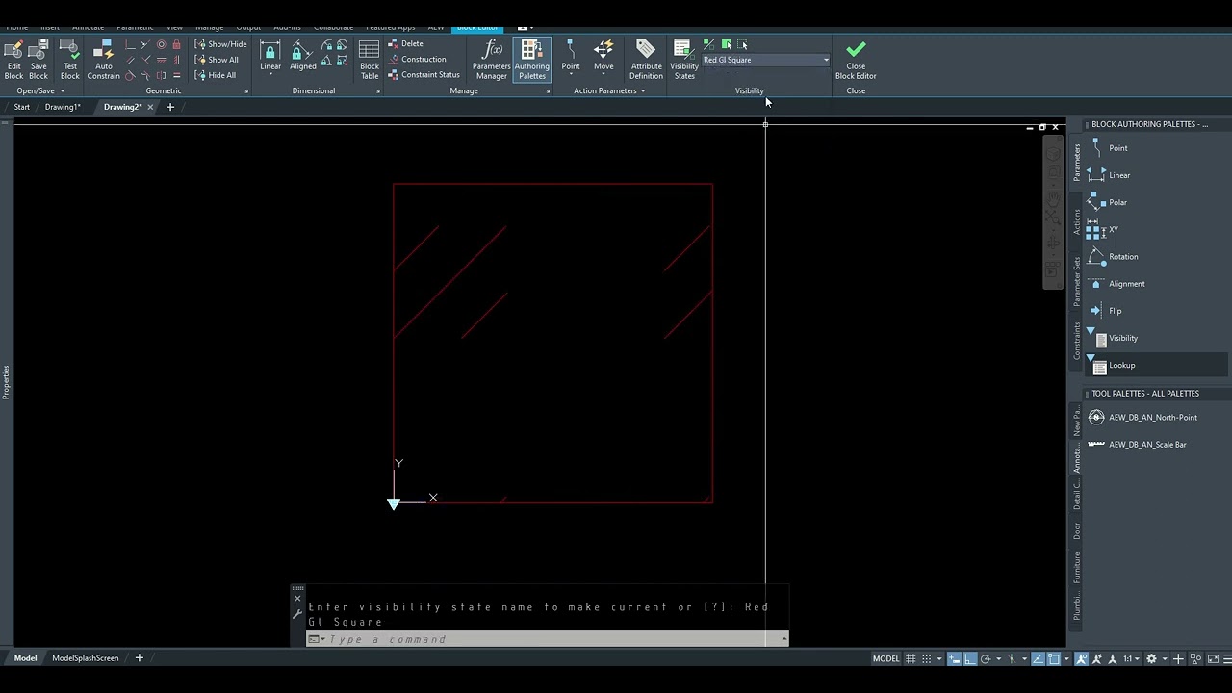1232x693 pixels.
Task: Click the Make Invisible icon
Action: [742, 44]
